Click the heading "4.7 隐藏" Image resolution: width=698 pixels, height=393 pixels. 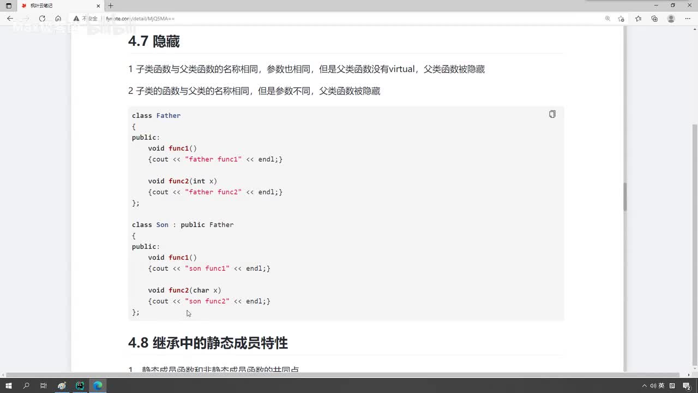click(x=154, y=41)
